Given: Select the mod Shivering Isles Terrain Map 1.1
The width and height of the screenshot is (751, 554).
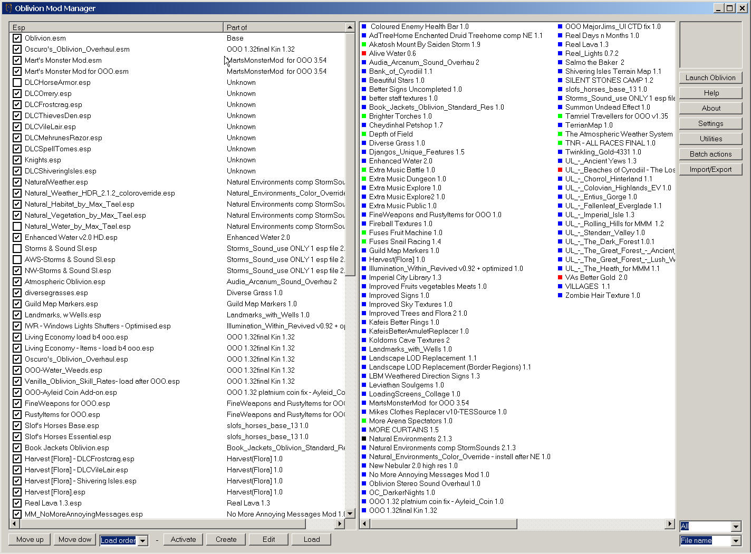Looking at the screenshot, I should click(613, 71).
